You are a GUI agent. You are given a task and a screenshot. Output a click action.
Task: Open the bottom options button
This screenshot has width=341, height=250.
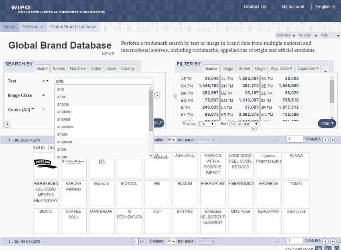(x=205, y=241)
